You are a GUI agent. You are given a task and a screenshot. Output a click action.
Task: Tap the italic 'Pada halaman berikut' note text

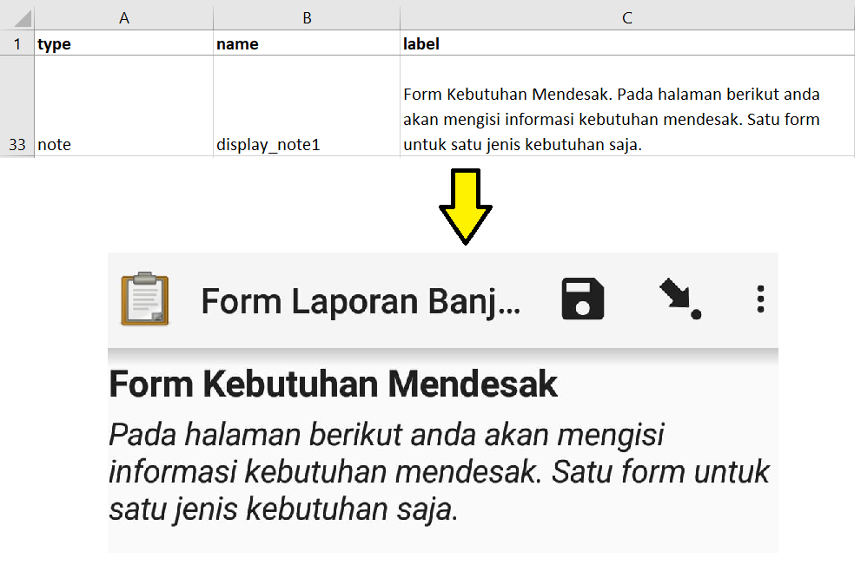point(439,472)
